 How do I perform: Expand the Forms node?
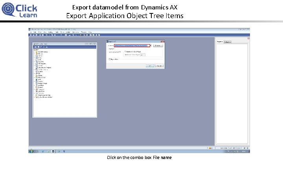(34, 58)
